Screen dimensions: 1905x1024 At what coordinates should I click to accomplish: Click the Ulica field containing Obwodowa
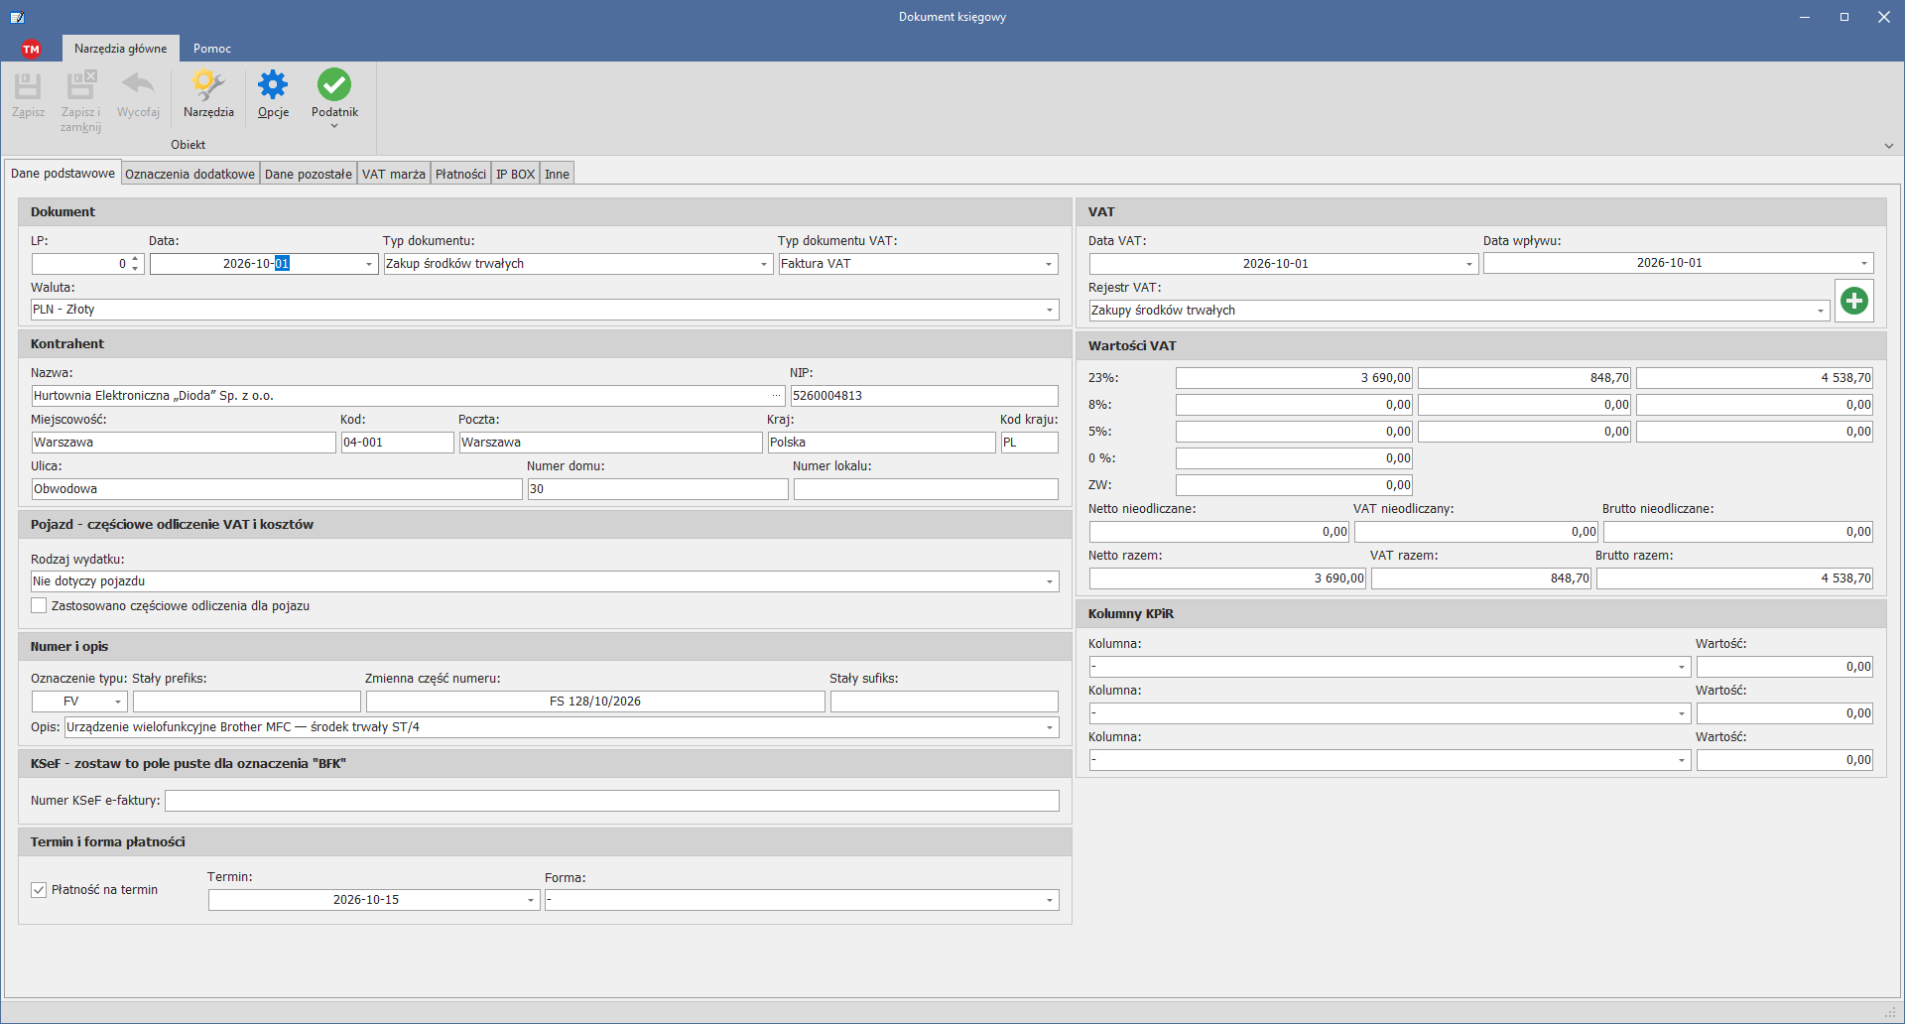click(277, 489)
